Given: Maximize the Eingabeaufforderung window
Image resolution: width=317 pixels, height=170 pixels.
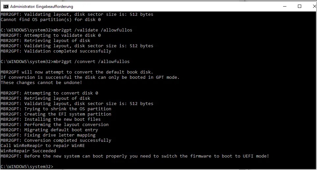Looking at the screenshot, I should pos(300,6).
